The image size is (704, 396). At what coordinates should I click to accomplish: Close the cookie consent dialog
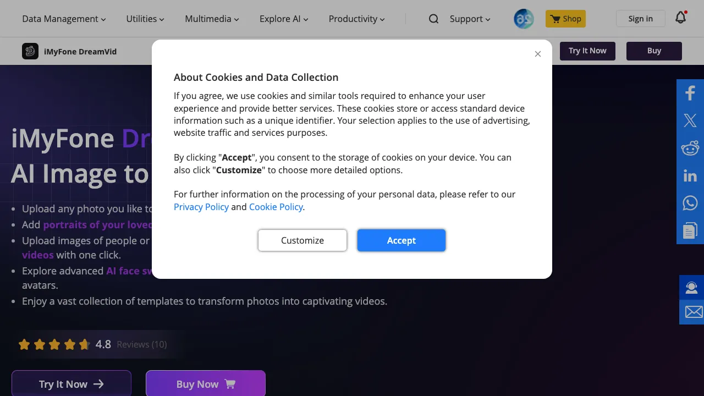coord(538,54)
